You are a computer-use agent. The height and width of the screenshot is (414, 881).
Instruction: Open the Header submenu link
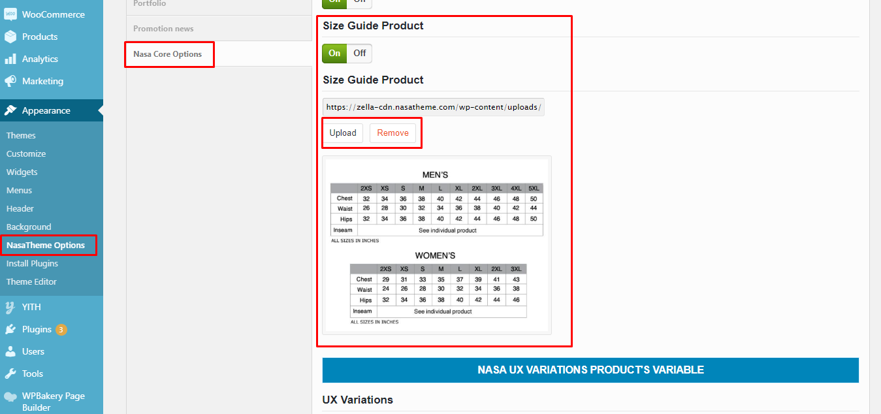pyautogui.click(x=20, y=209)
